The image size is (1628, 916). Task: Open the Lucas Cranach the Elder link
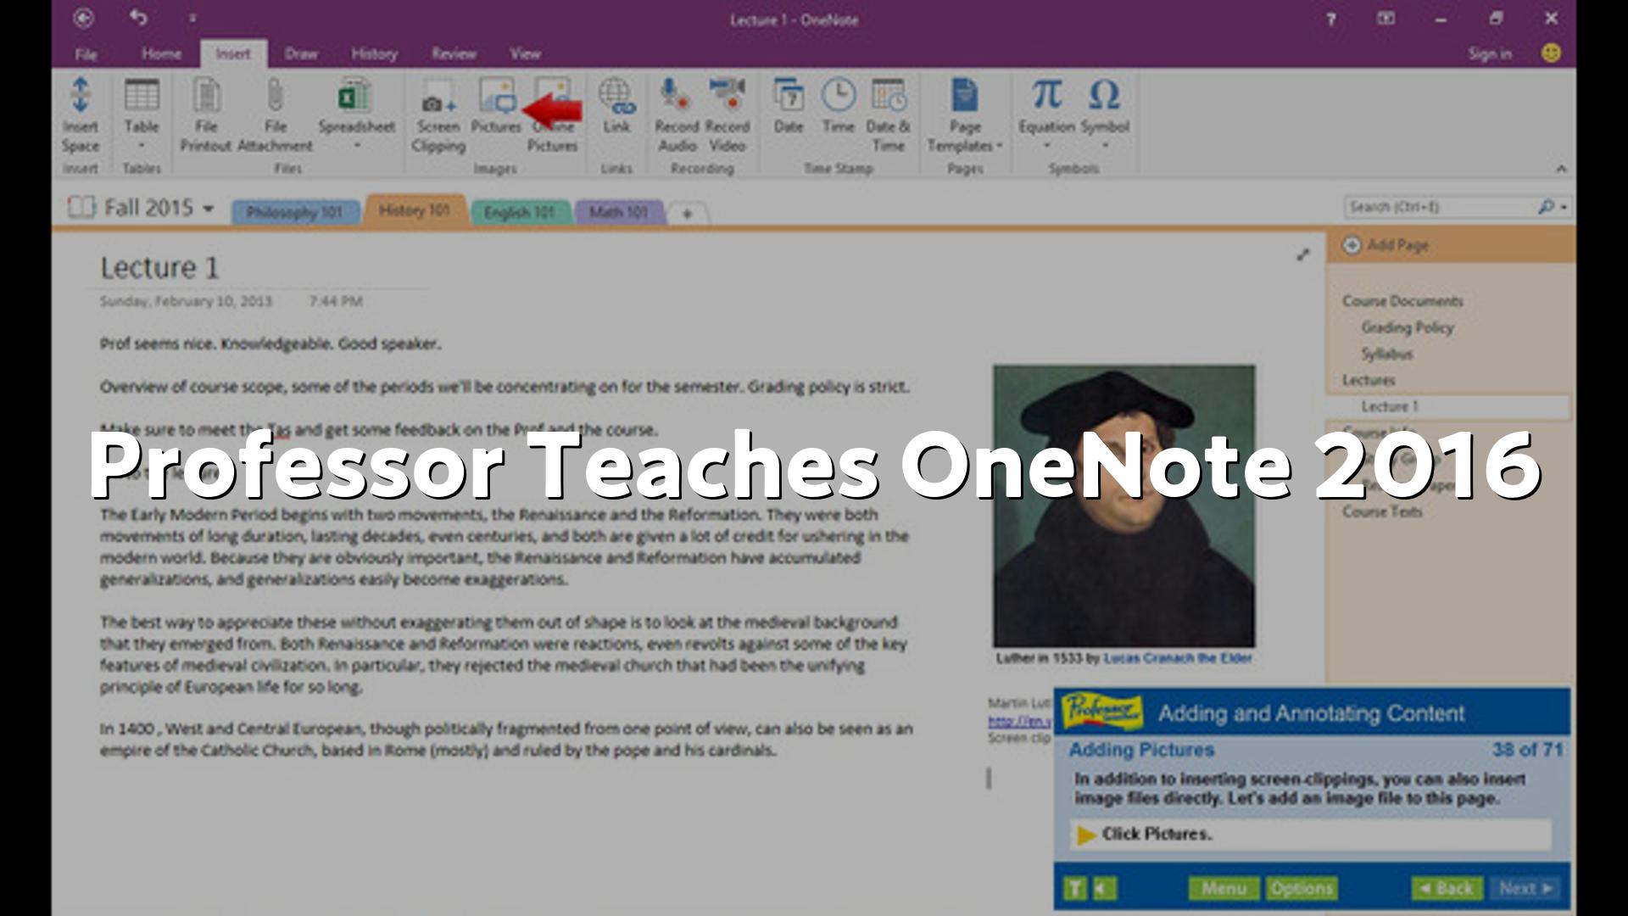(1177, 658)
